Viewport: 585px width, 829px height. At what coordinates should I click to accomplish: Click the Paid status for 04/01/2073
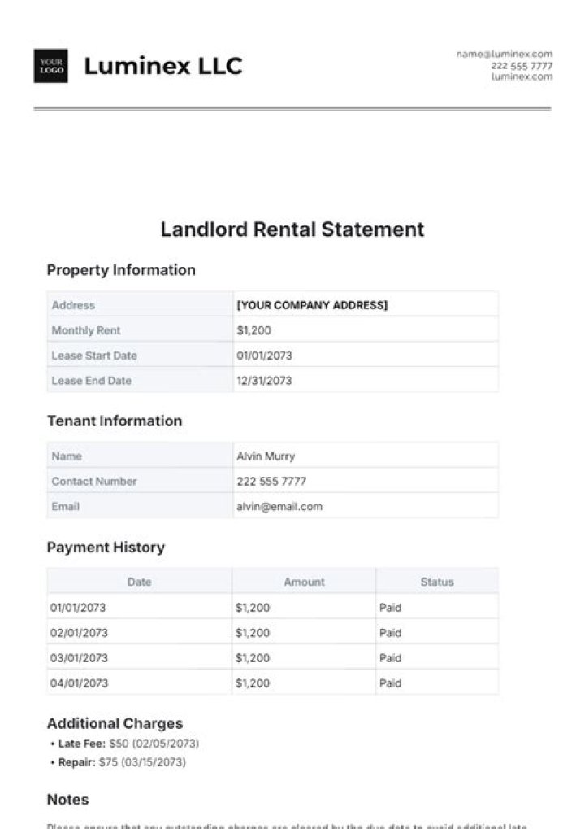point(390,683)
